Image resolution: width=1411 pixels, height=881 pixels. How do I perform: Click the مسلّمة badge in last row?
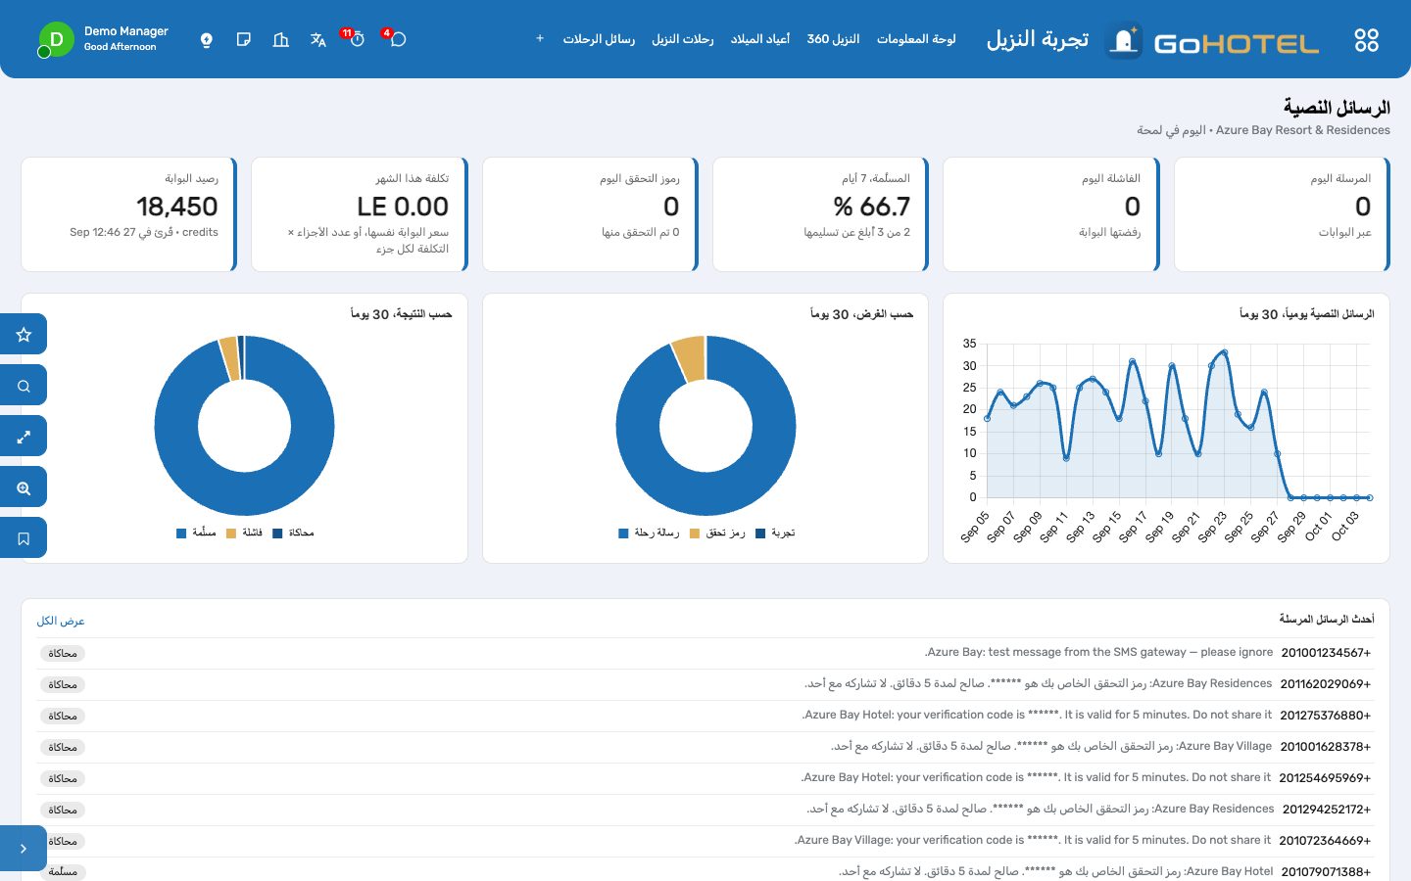(x=63, y=871)
